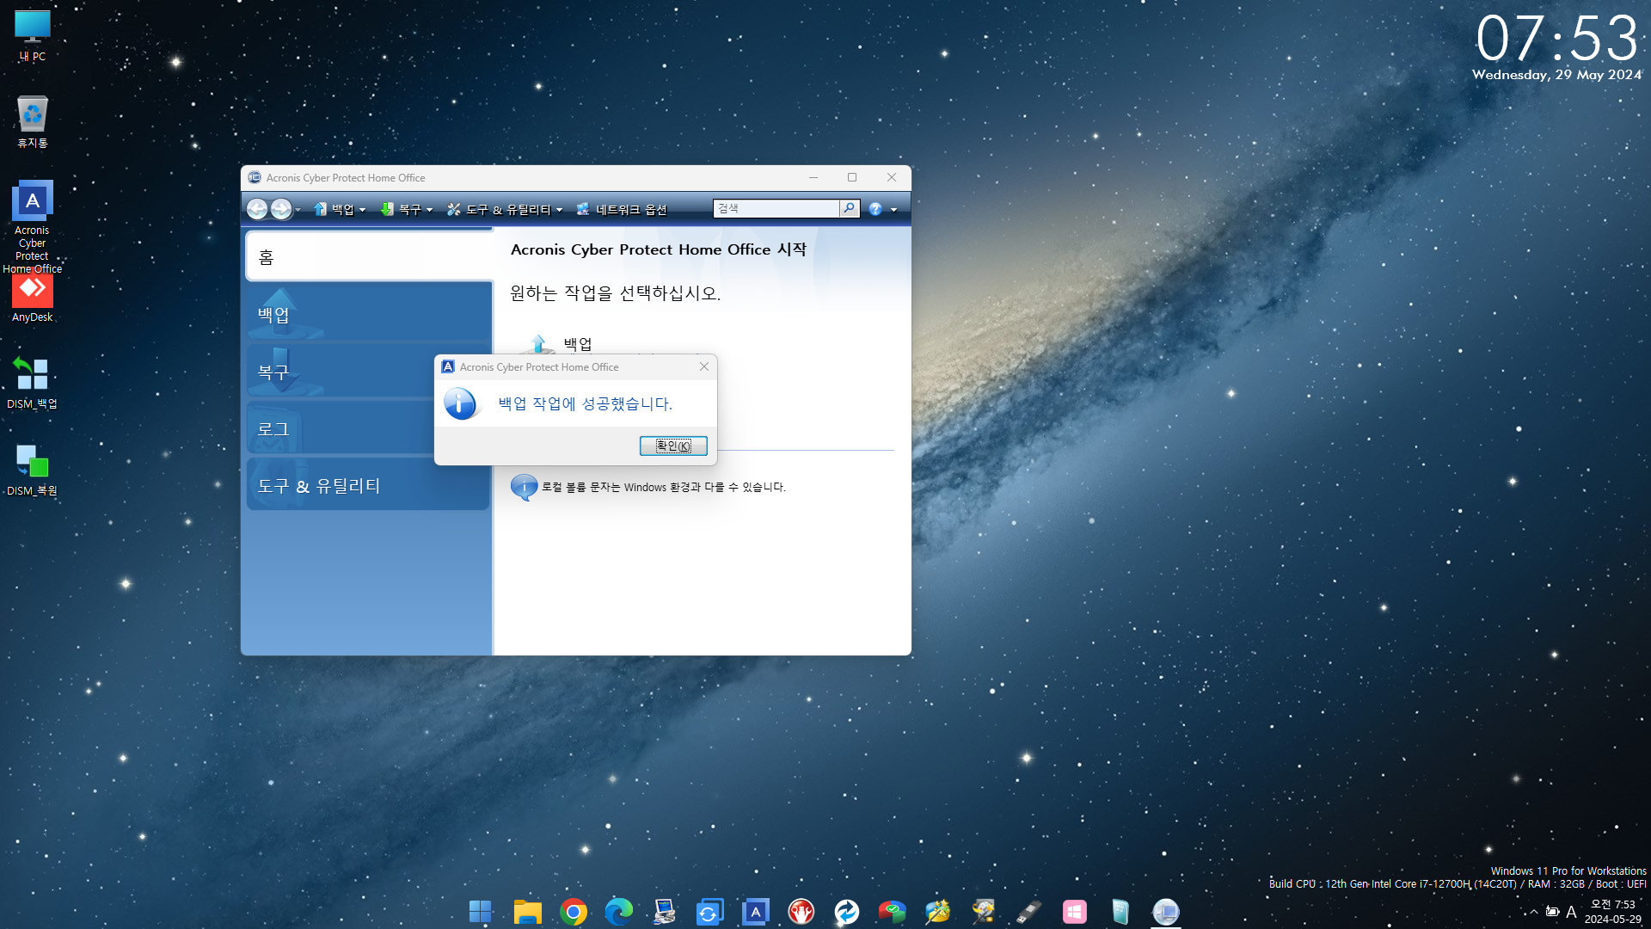Open the pink Windows logo taskbar icon
1651x929 pixels.
1075,912
